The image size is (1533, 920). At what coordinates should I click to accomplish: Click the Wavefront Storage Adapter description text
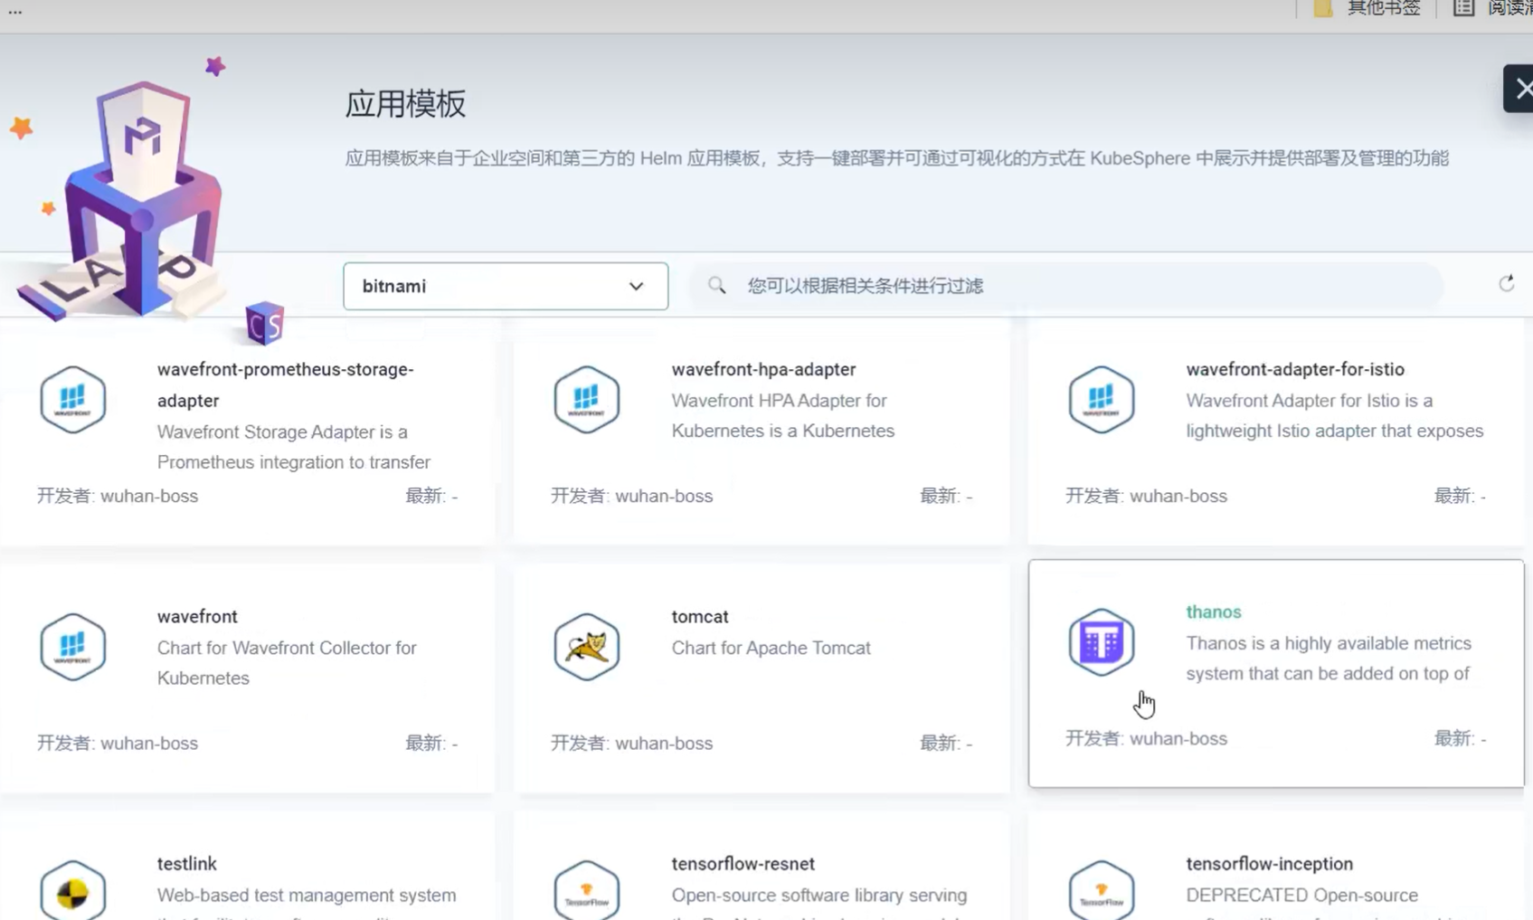(294, 447)
